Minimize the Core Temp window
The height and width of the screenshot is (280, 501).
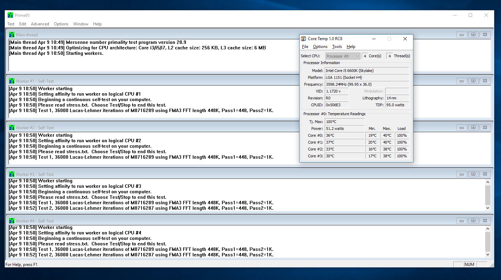pos(374,39)
